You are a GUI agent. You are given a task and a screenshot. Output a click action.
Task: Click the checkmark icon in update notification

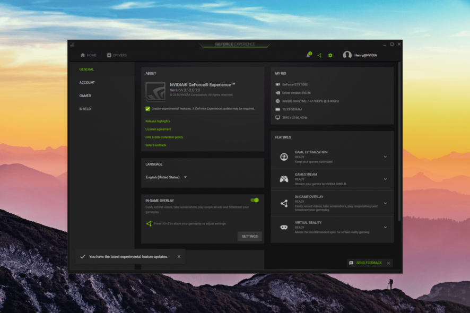click(83, 257)
